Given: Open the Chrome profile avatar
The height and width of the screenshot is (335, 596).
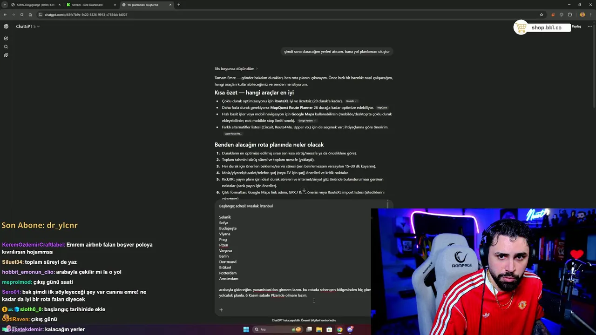Looking at the screenshot, I should point(582,14).
